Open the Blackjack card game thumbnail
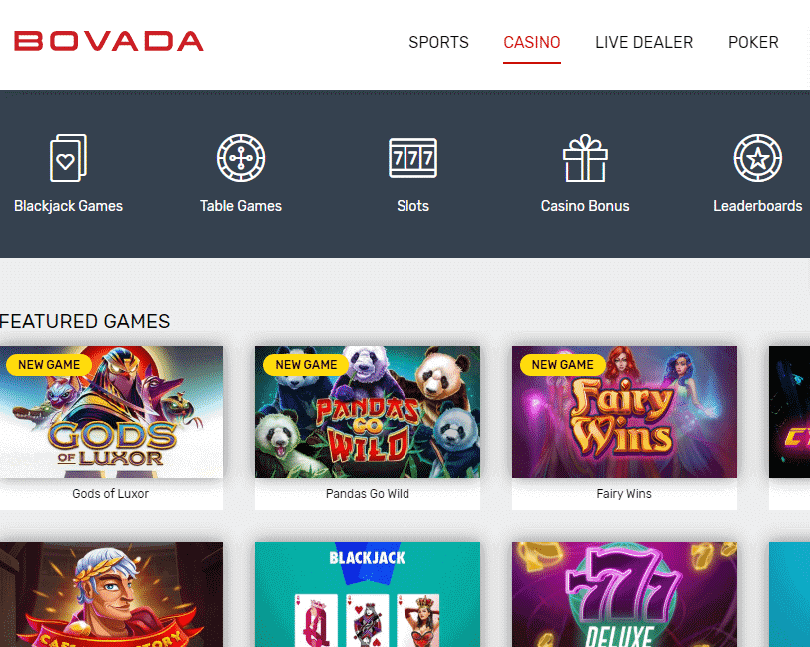 [x=368, y=594]
